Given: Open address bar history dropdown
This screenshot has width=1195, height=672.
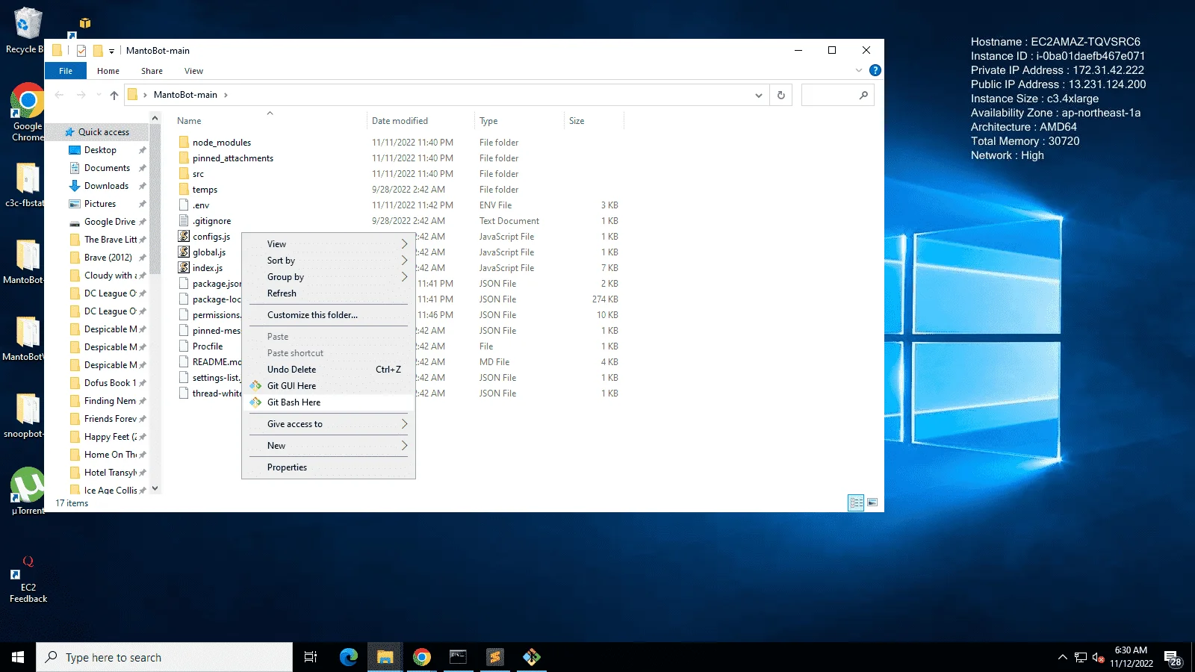Looking at the screenshot, I should coord(758,95).
